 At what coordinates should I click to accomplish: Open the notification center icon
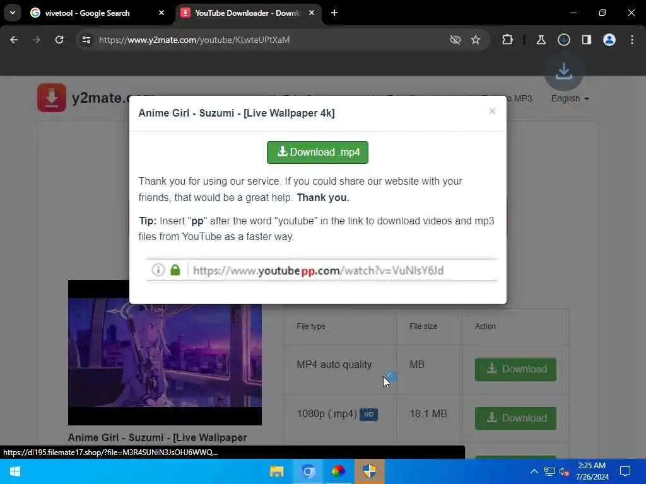(625, 471)
